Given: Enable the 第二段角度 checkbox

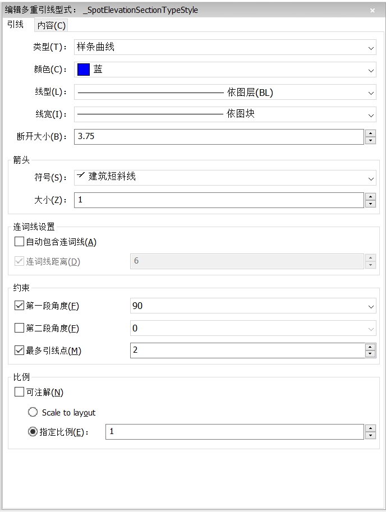Looking at the screenshot, I should (19, 328).
